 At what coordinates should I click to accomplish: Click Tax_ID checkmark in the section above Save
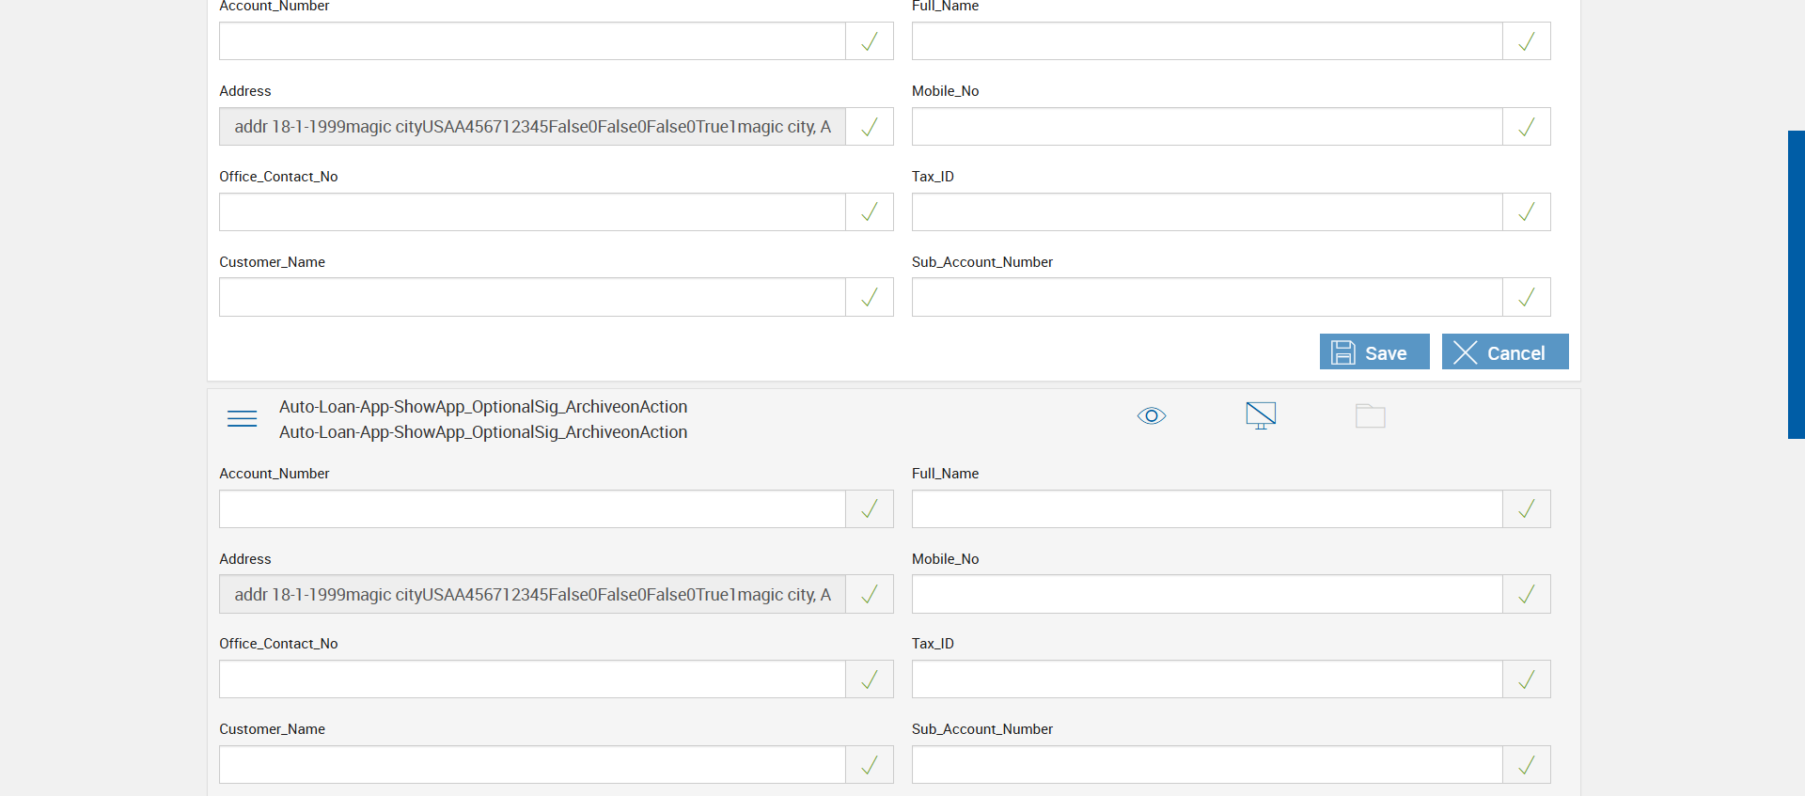1526,212
